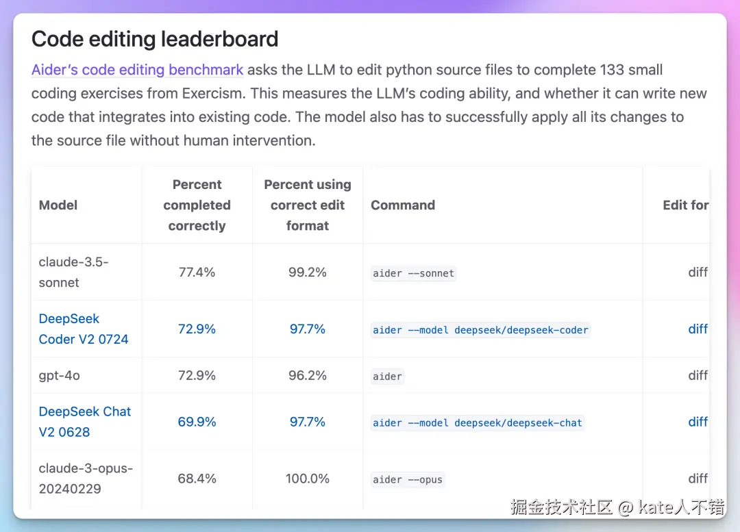This screenshot has height=532, width=740.
Task: Click the Command column header
Action: point(403,205)
